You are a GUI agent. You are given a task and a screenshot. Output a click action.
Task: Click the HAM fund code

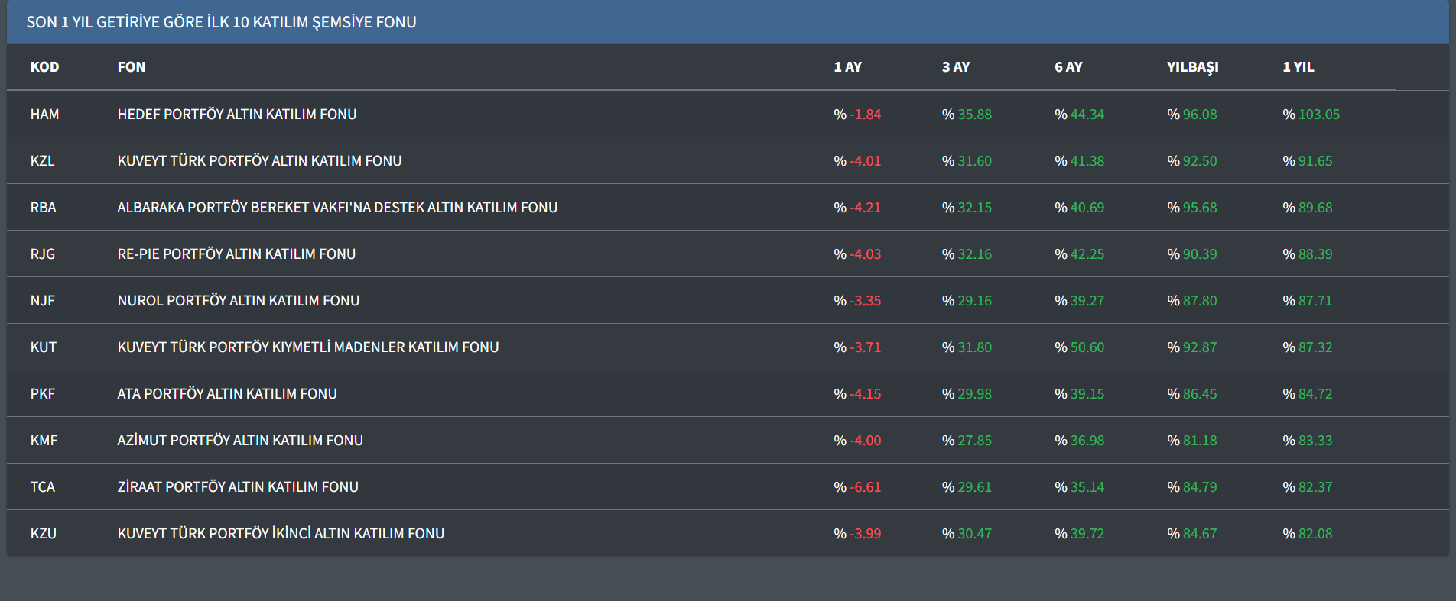pos(44,115)
